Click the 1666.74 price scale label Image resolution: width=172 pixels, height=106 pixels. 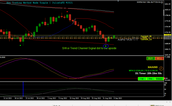click(168, 49)
